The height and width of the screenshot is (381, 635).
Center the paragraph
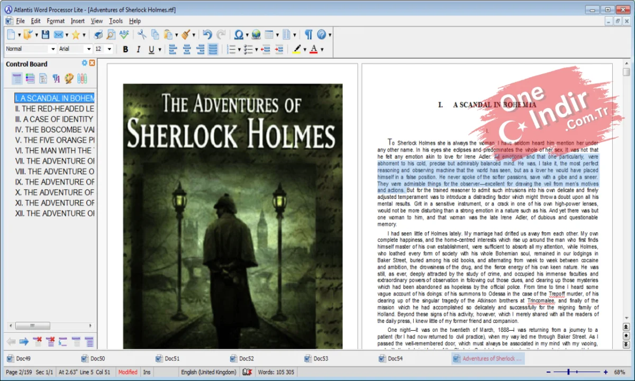[187, 49]
